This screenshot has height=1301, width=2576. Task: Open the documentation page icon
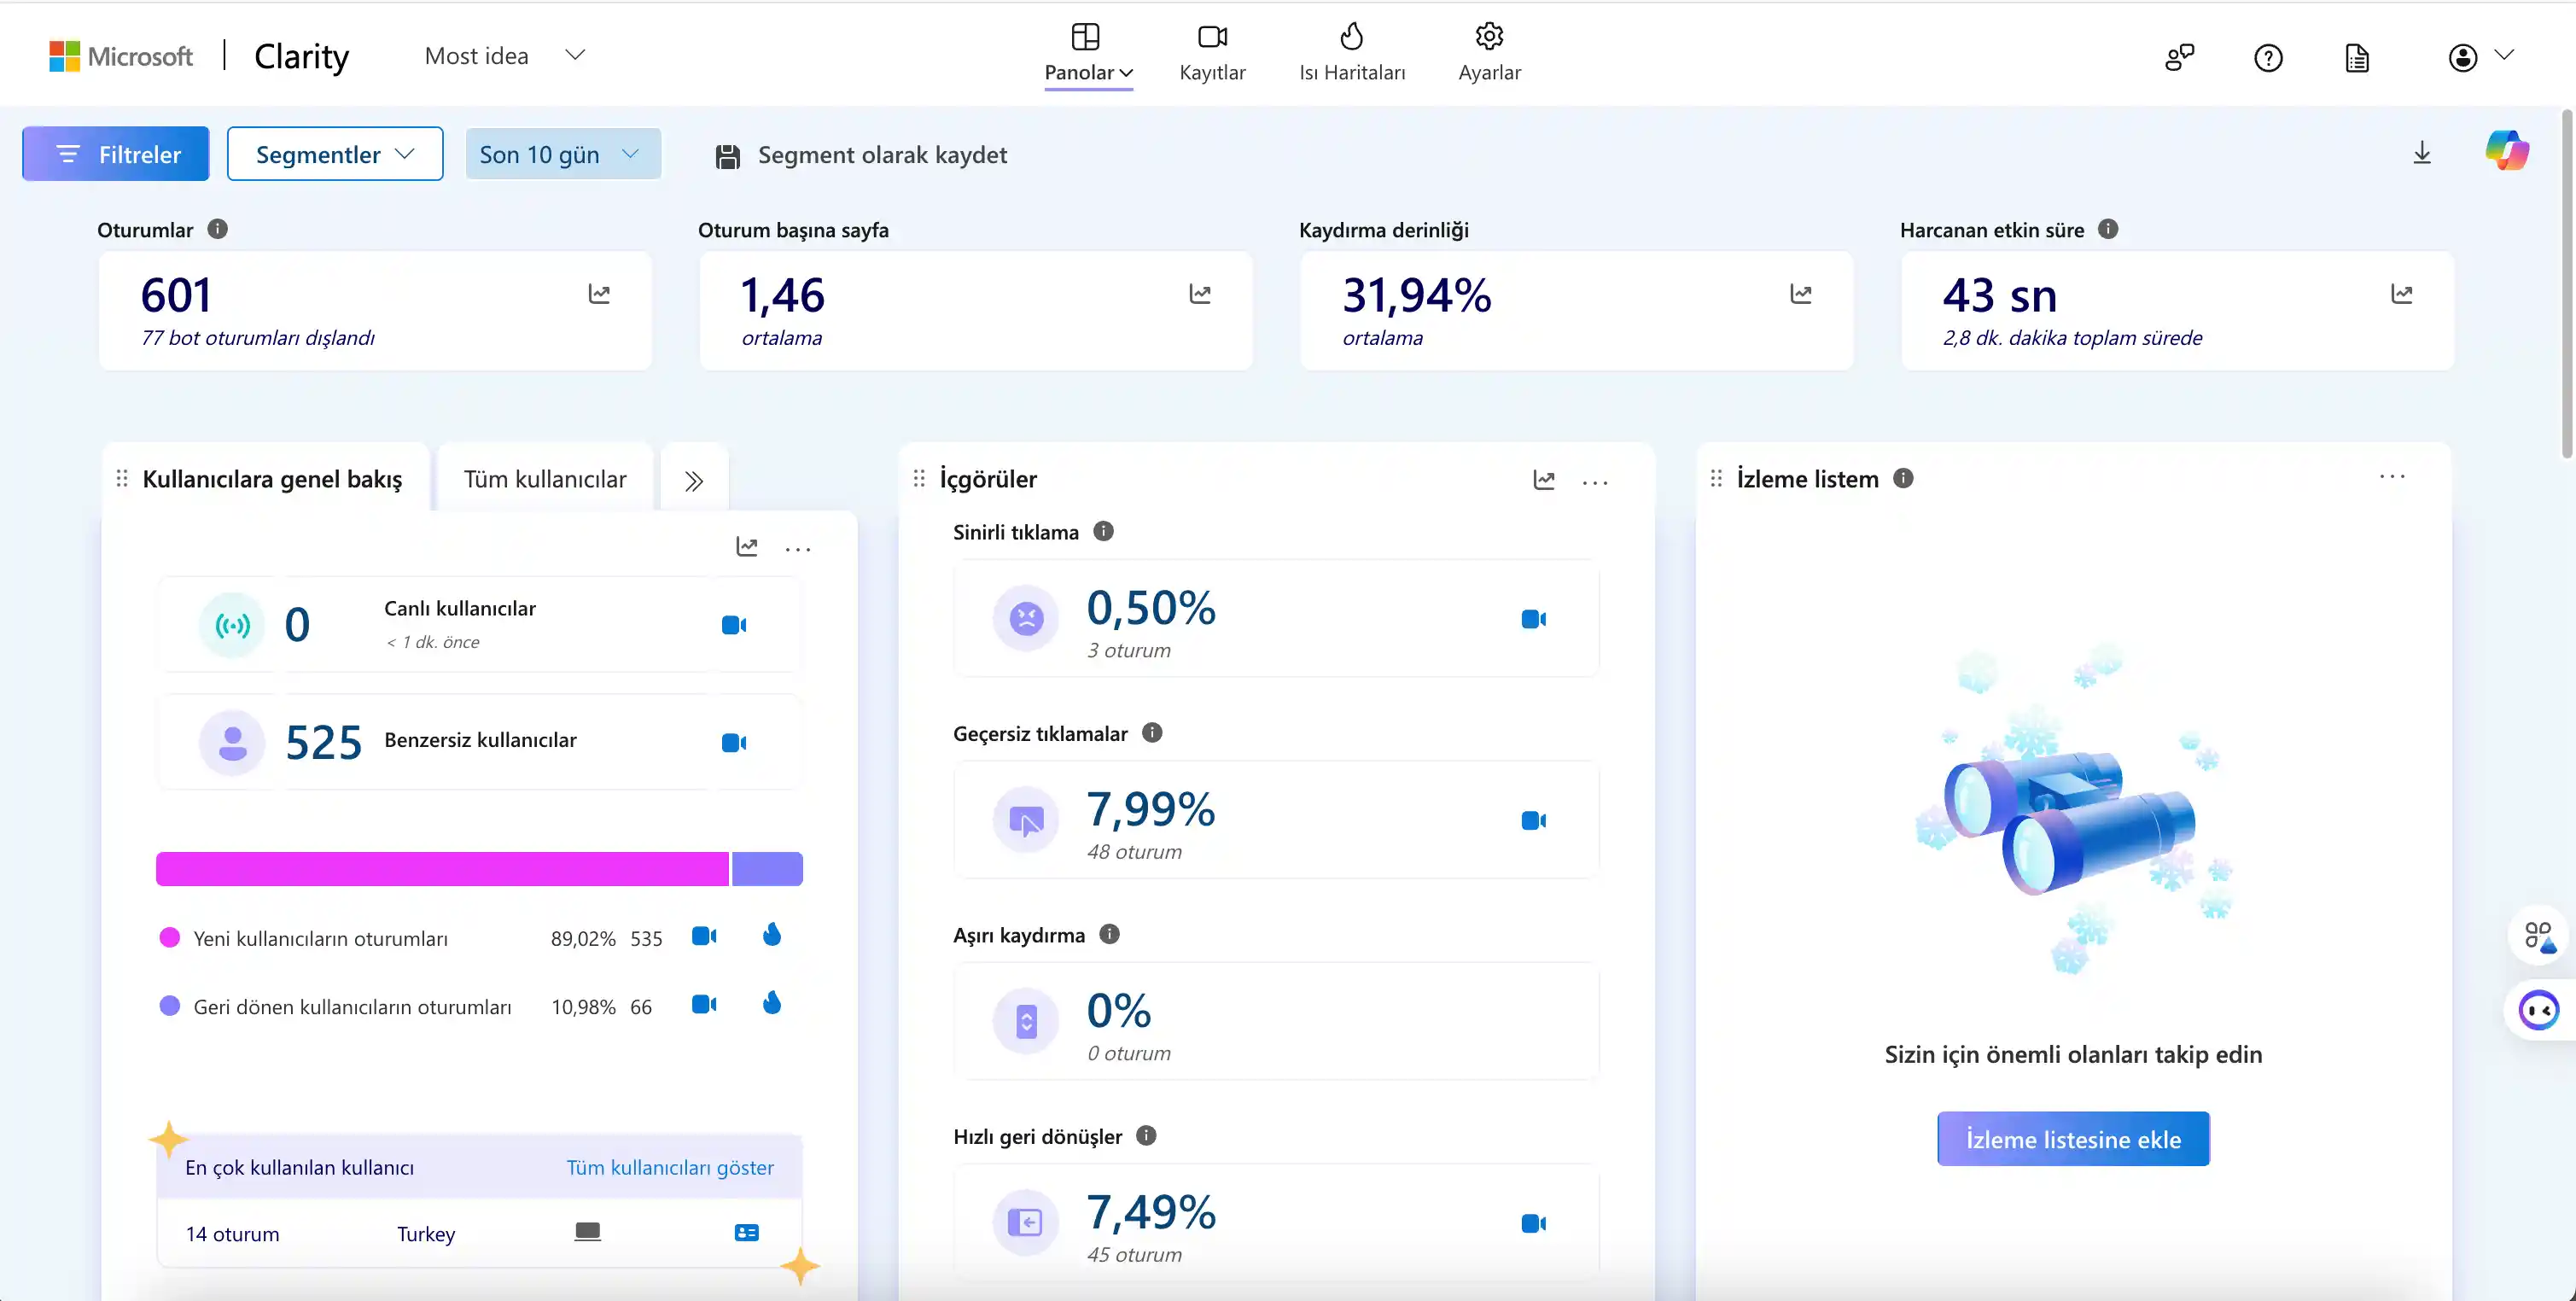[x=2357, y=58]
